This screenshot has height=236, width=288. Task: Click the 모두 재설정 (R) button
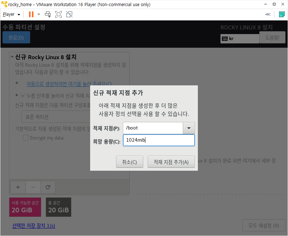pos(264,225)
